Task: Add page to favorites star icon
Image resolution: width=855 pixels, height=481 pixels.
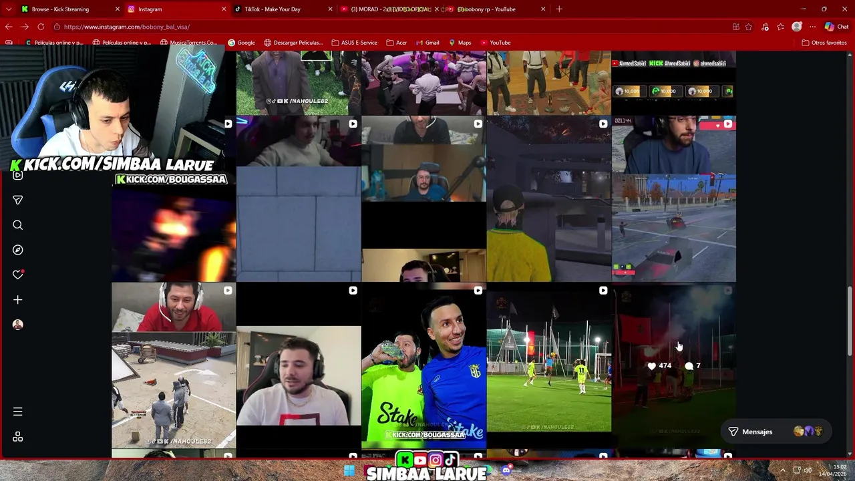Action: point(749,27)
